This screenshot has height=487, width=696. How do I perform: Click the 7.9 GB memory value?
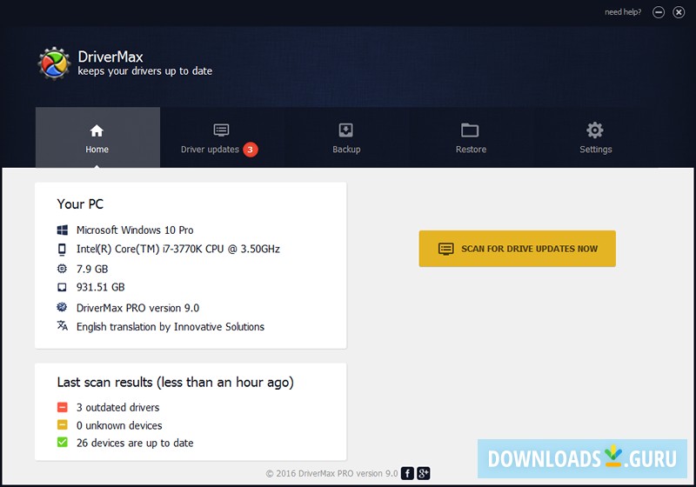point(92,269)
